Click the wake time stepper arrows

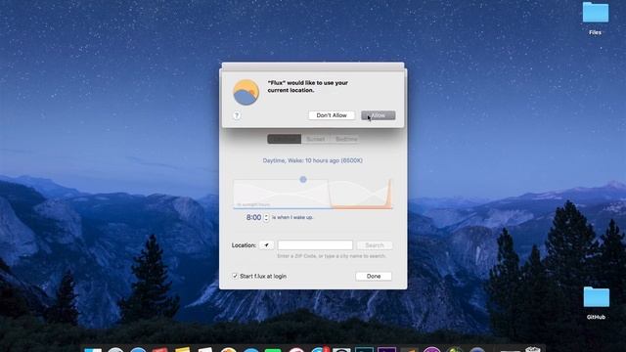(266, 217)
